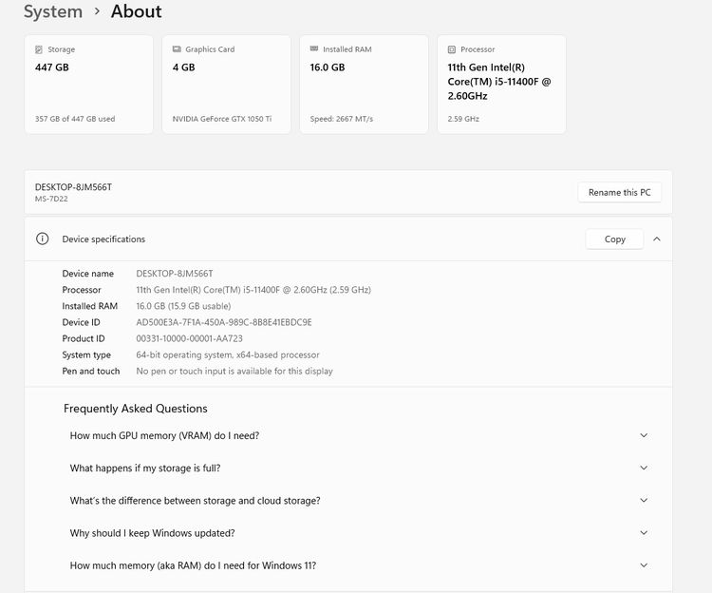Viewport: 712px width, 593px height.
Task: Click the Device ID value
Action: (223, 322)
